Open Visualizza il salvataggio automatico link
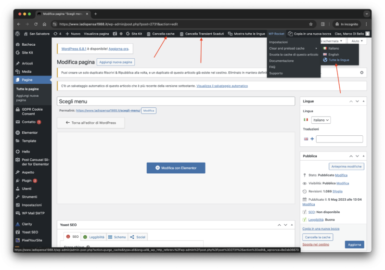 [x=222, y=86]
